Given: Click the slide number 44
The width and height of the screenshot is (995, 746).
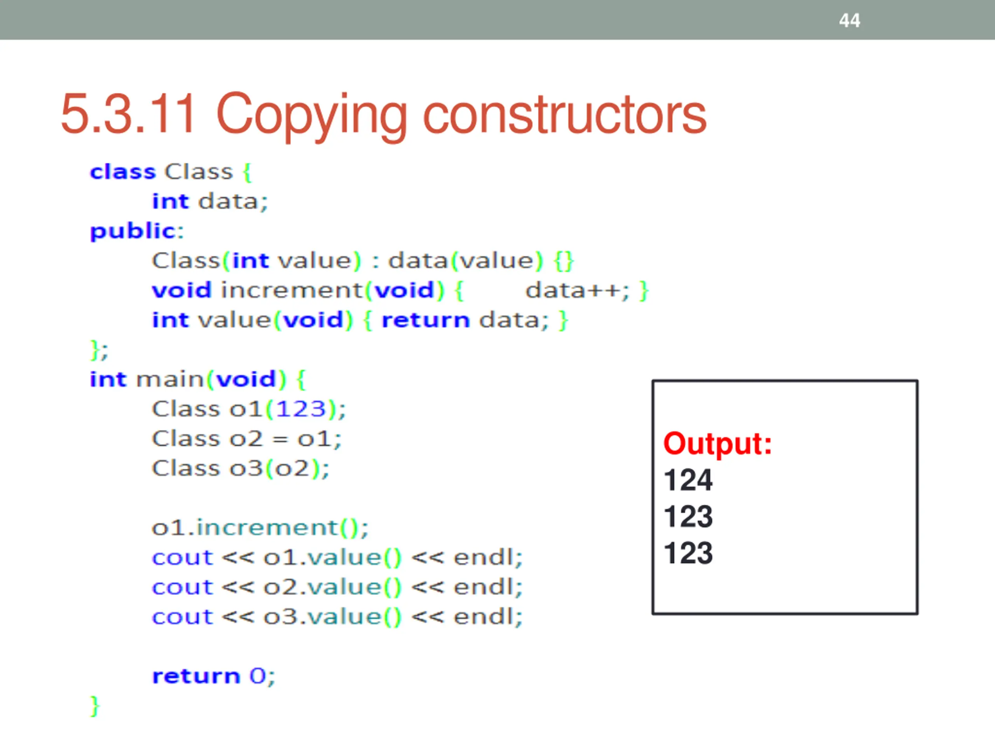Looking at the screenshot, I should (849, 21).
